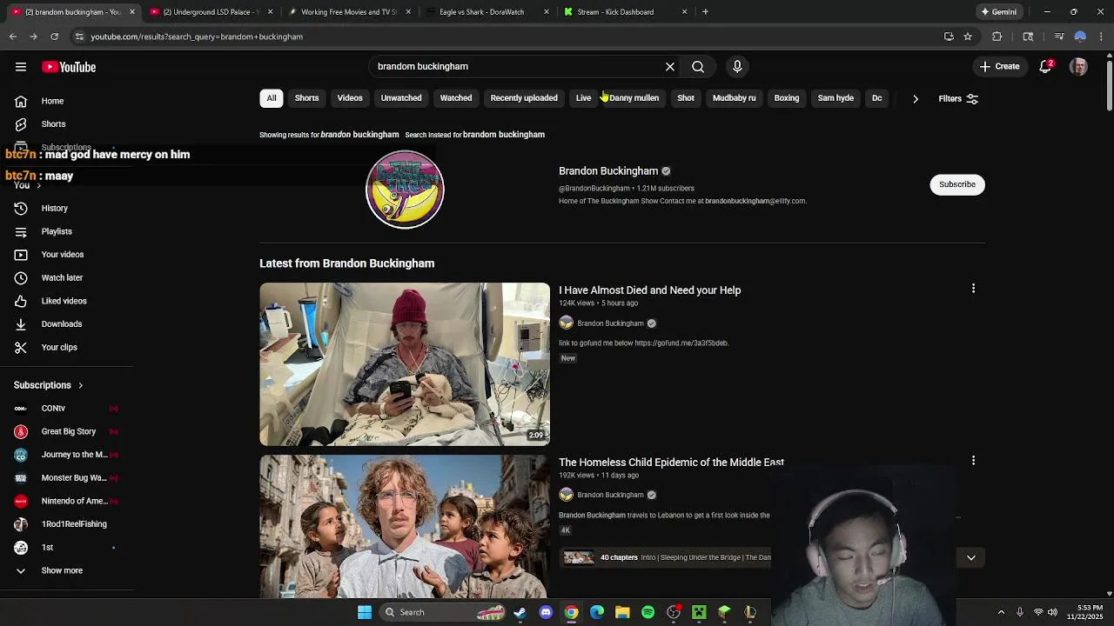Select the Sam hyde filter chip
1114x626 pixels.
click(x=835, y=98)
